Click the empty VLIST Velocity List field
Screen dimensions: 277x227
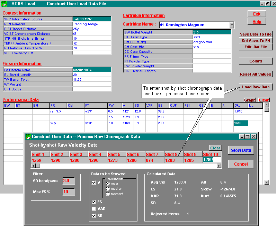pyautogui.click(x=92, y=53)
